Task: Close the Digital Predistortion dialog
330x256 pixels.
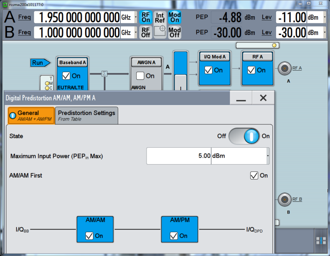Action: click(263, 98)
